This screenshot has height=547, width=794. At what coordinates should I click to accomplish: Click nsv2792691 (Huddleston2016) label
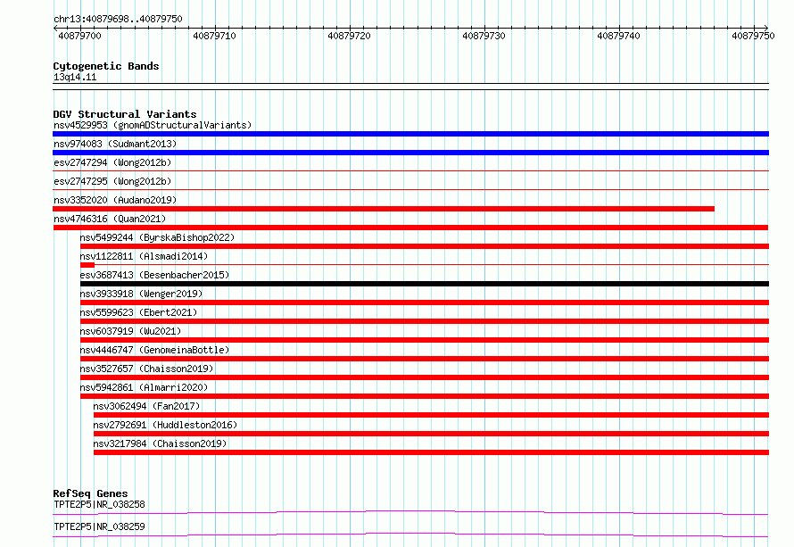[x=165, y=425]
